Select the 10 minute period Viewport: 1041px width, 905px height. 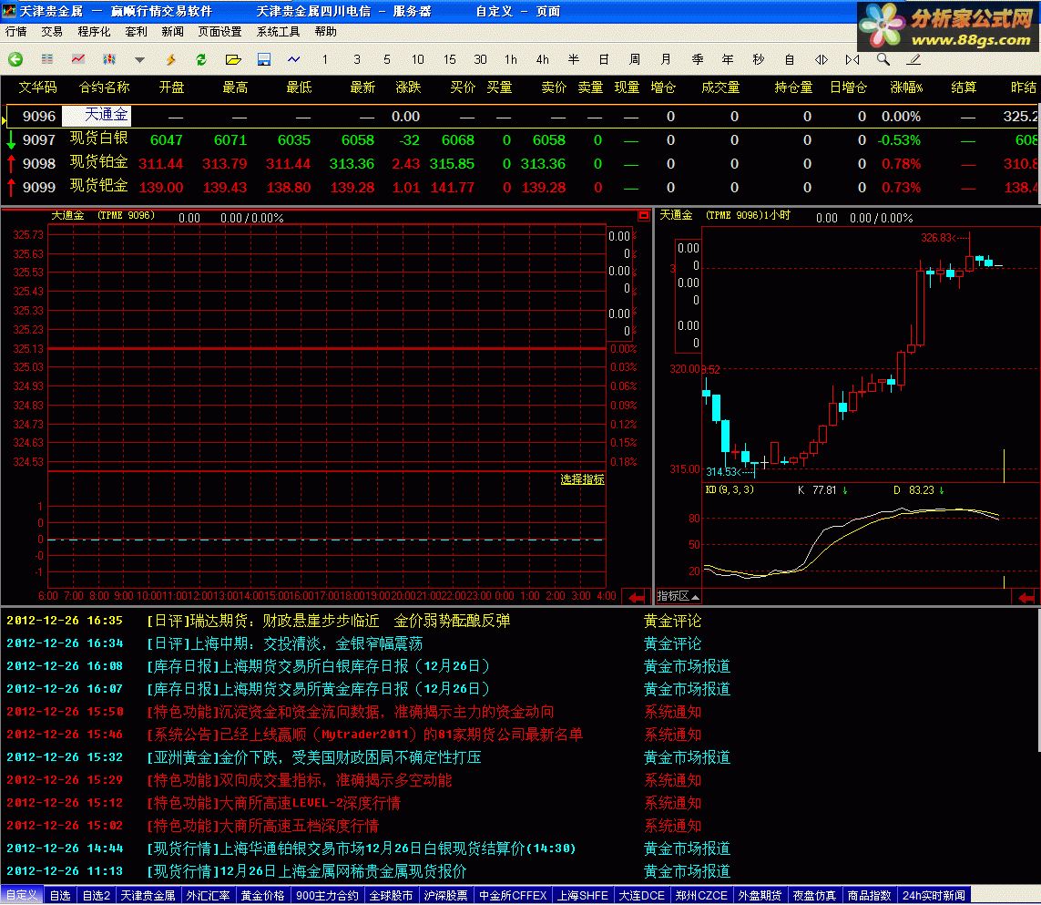pyautogui.click(x=418, y=60)
